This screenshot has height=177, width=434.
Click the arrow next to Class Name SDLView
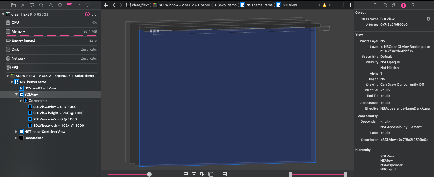[428, 19]
